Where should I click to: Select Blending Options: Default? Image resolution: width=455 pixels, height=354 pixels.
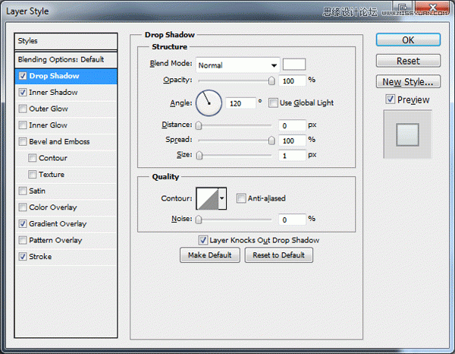(66, 59)
